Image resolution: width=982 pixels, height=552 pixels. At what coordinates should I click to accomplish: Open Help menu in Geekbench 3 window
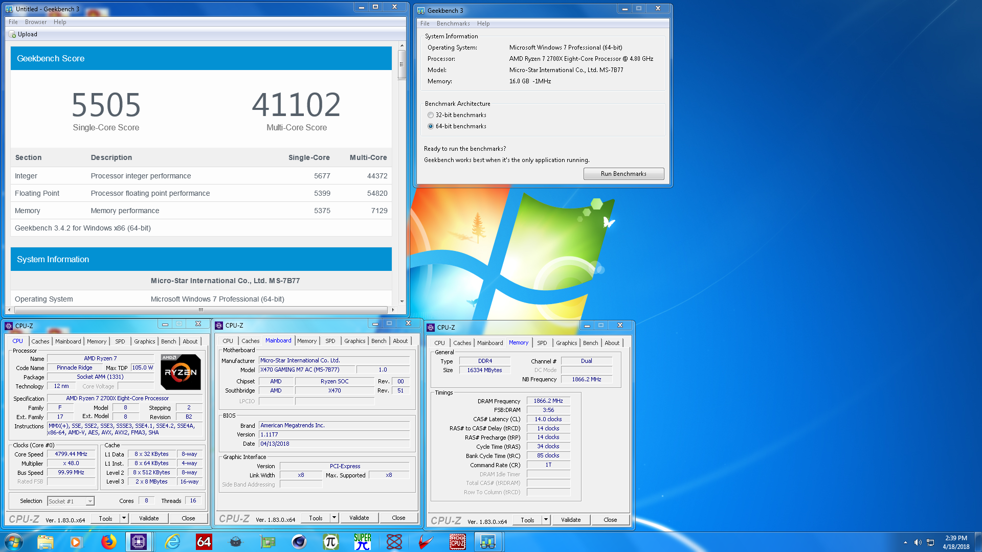coord(483,24)
